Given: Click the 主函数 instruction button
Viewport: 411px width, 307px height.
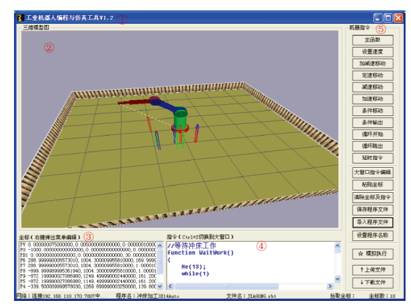Looking at the screenshot, I should (373, 40).
